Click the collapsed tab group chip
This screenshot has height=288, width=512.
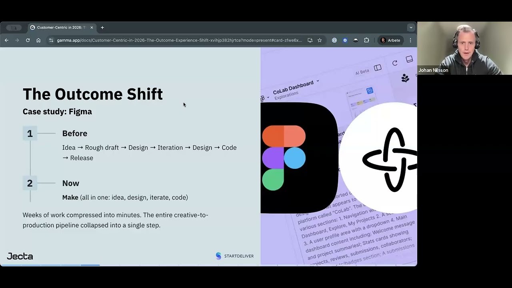[14, 28]
